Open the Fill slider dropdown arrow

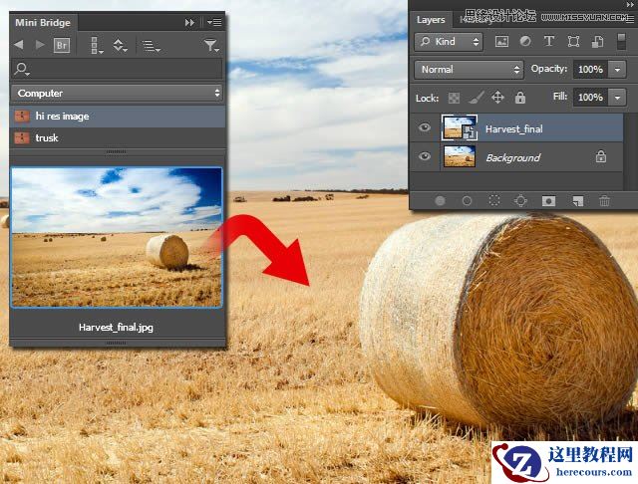(617, 98)
